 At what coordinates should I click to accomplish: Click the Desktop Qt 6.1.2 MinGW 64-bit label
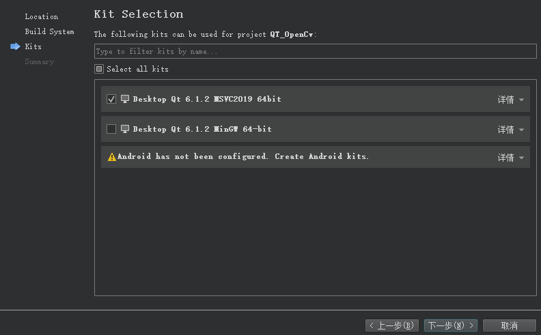[202, 129]
